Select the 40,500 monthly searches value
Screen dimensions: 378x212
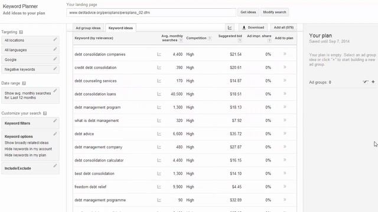[x=177, y=94]
